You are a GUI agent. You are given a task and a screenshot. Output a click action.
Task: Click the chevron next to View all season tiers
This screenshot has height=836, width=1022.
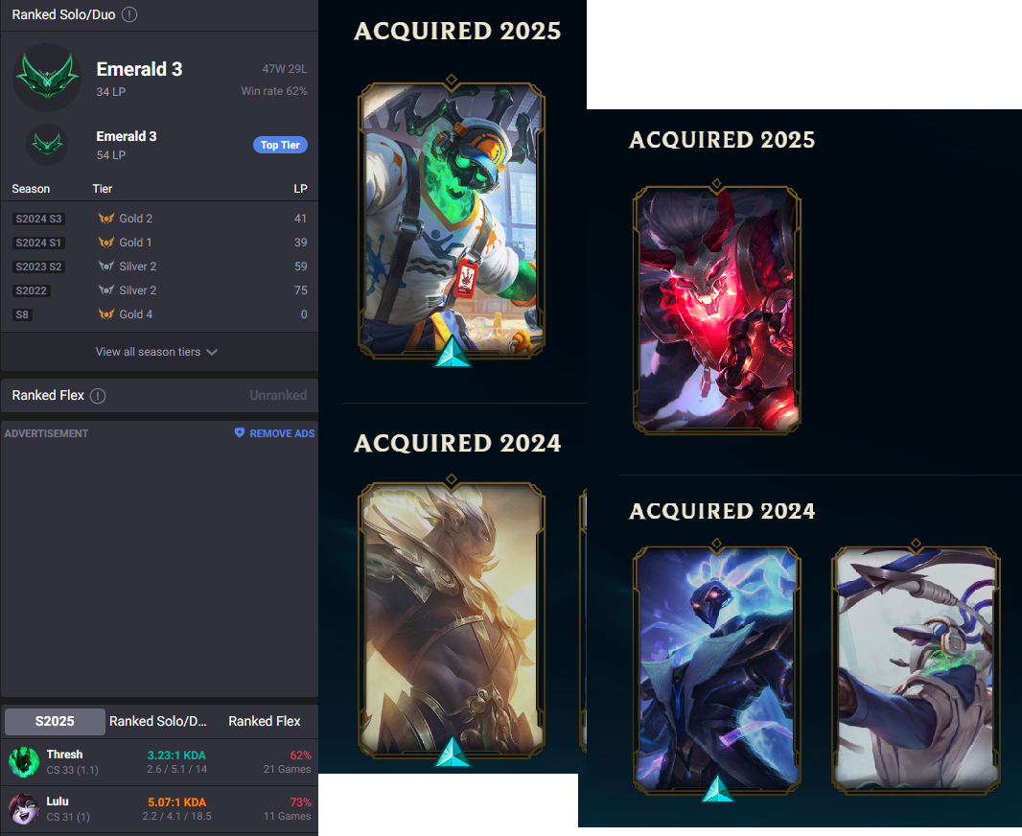pyautogui.click(x=212, y=352)
